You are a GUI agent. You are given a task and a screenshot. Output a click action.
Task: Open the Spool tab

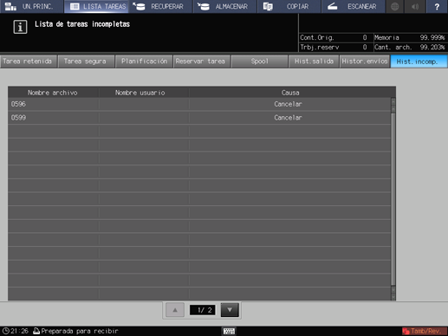click(x=259, y=61)
